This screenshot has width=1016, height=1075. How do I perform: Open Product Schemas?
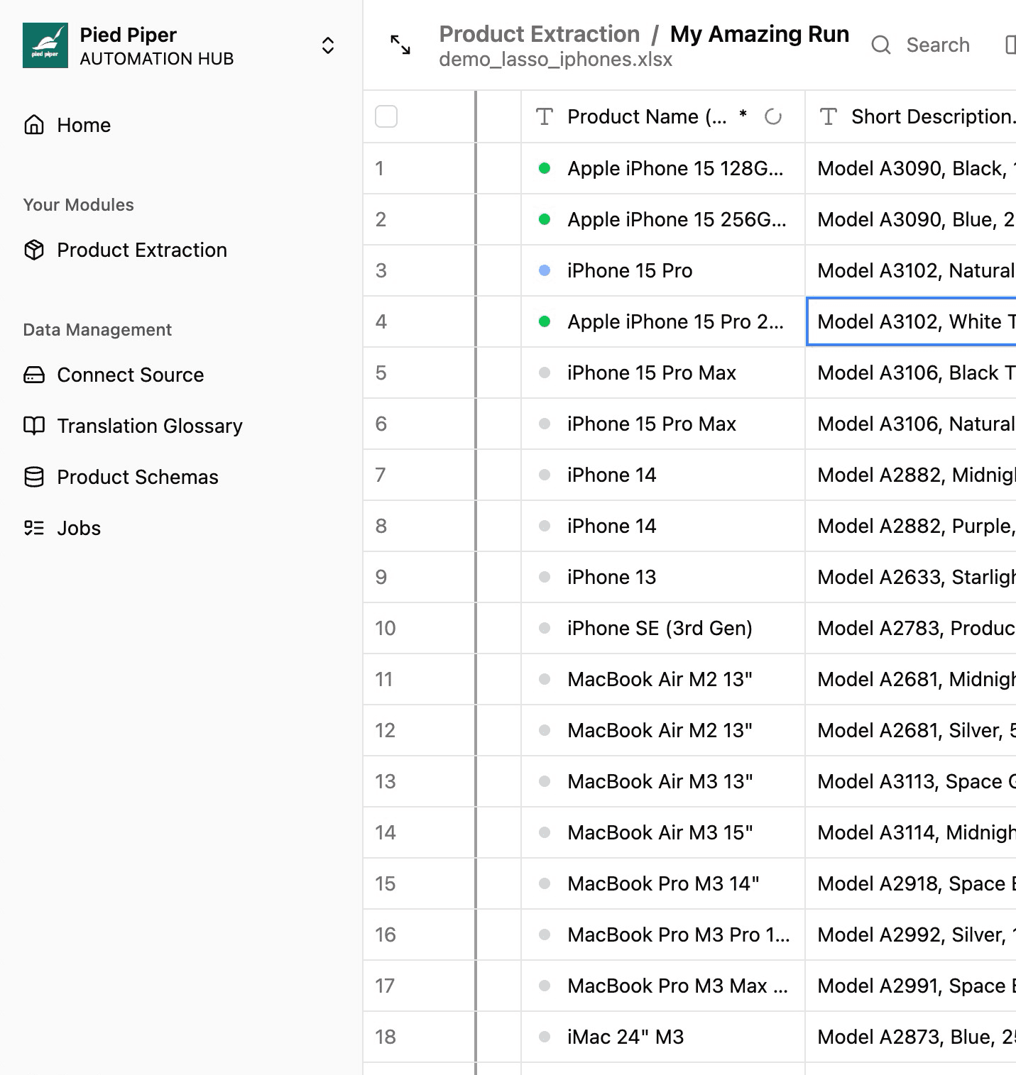(x=137, y=477)
